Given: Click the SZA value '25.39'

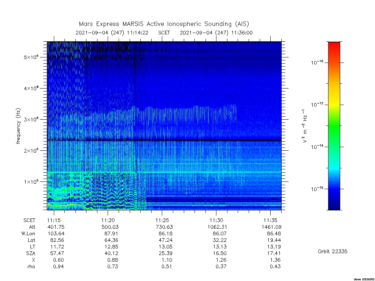Looking at the screenshot, I should 166,253.
